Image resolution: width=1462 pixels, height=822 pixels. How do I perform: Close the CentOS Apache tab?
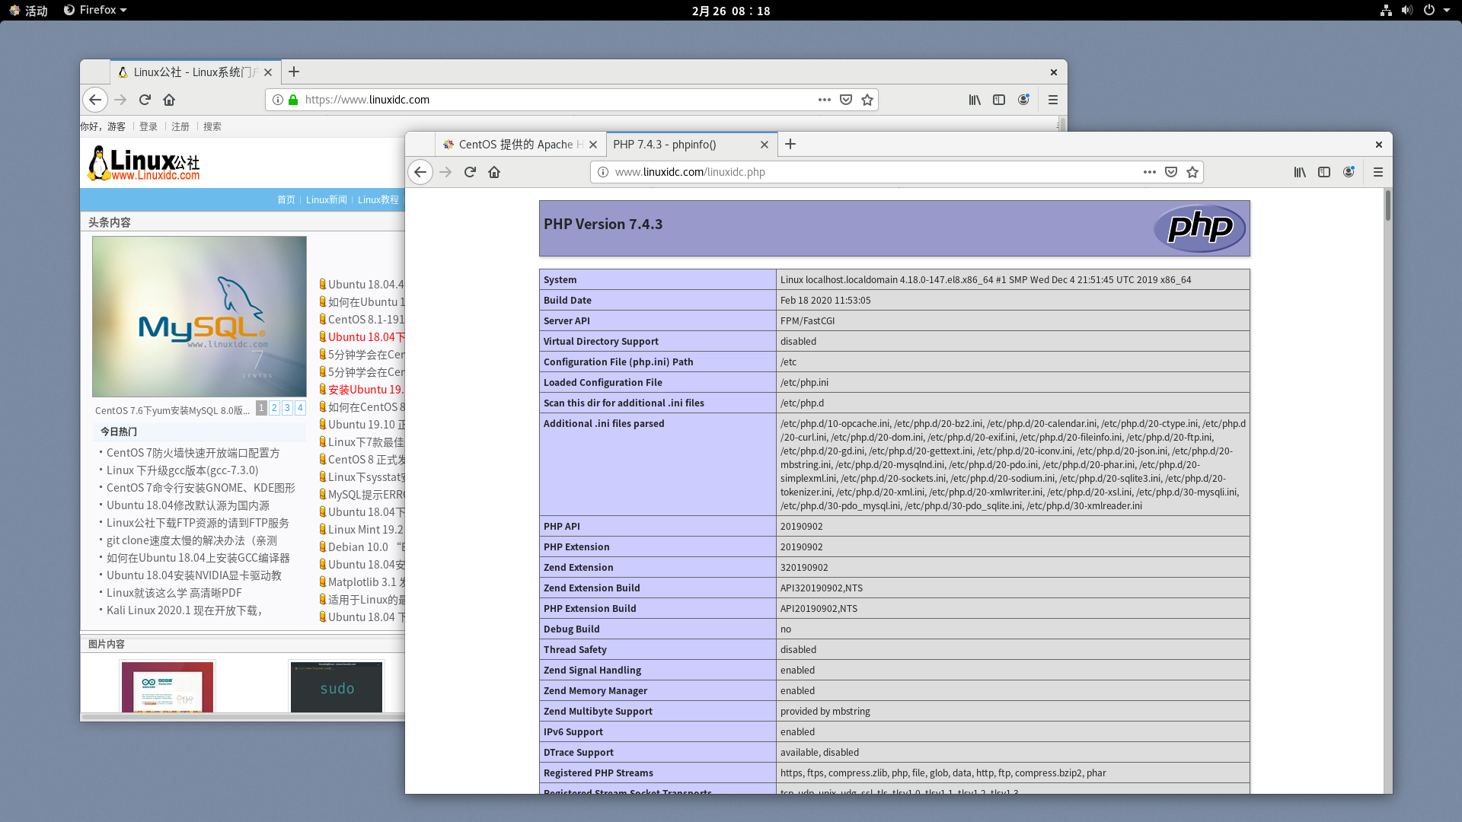pyautogui.click(x=593, y=145)
